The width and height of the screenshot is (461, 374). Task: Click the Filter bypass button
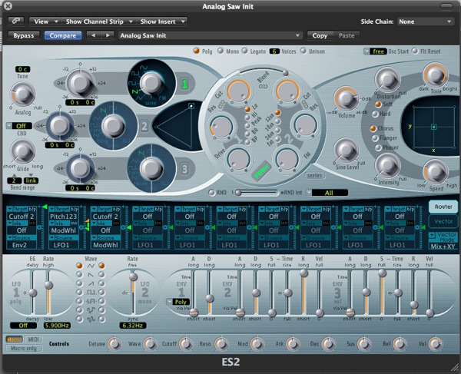tap(261, 170)
